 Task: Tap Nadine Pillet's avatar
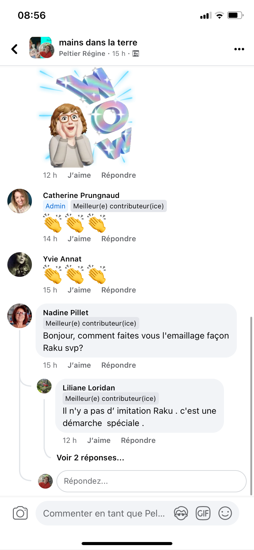tap(20, 316)
